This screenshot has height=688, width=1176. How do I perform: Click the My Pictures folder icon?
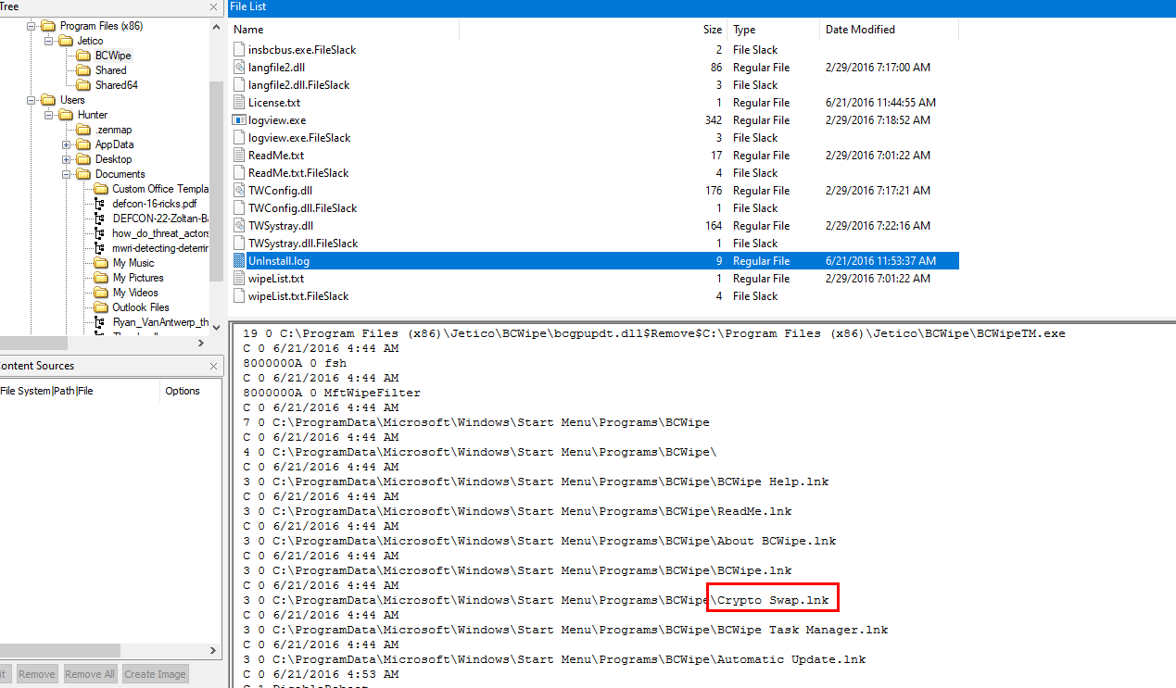point(101,278)
